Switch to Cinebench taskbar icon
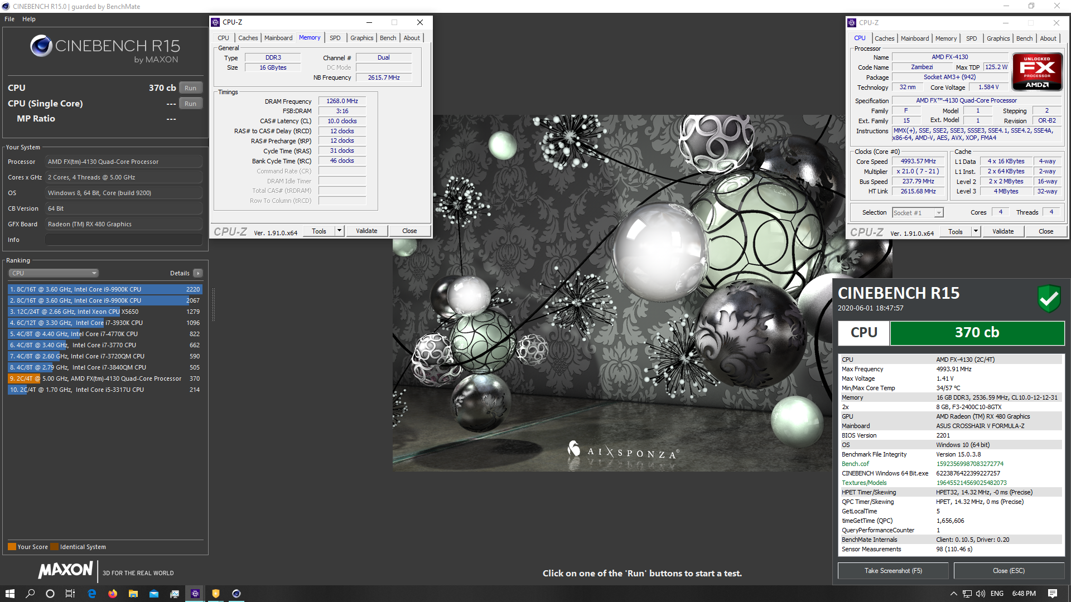1071x602 pixels. [237, 594]
